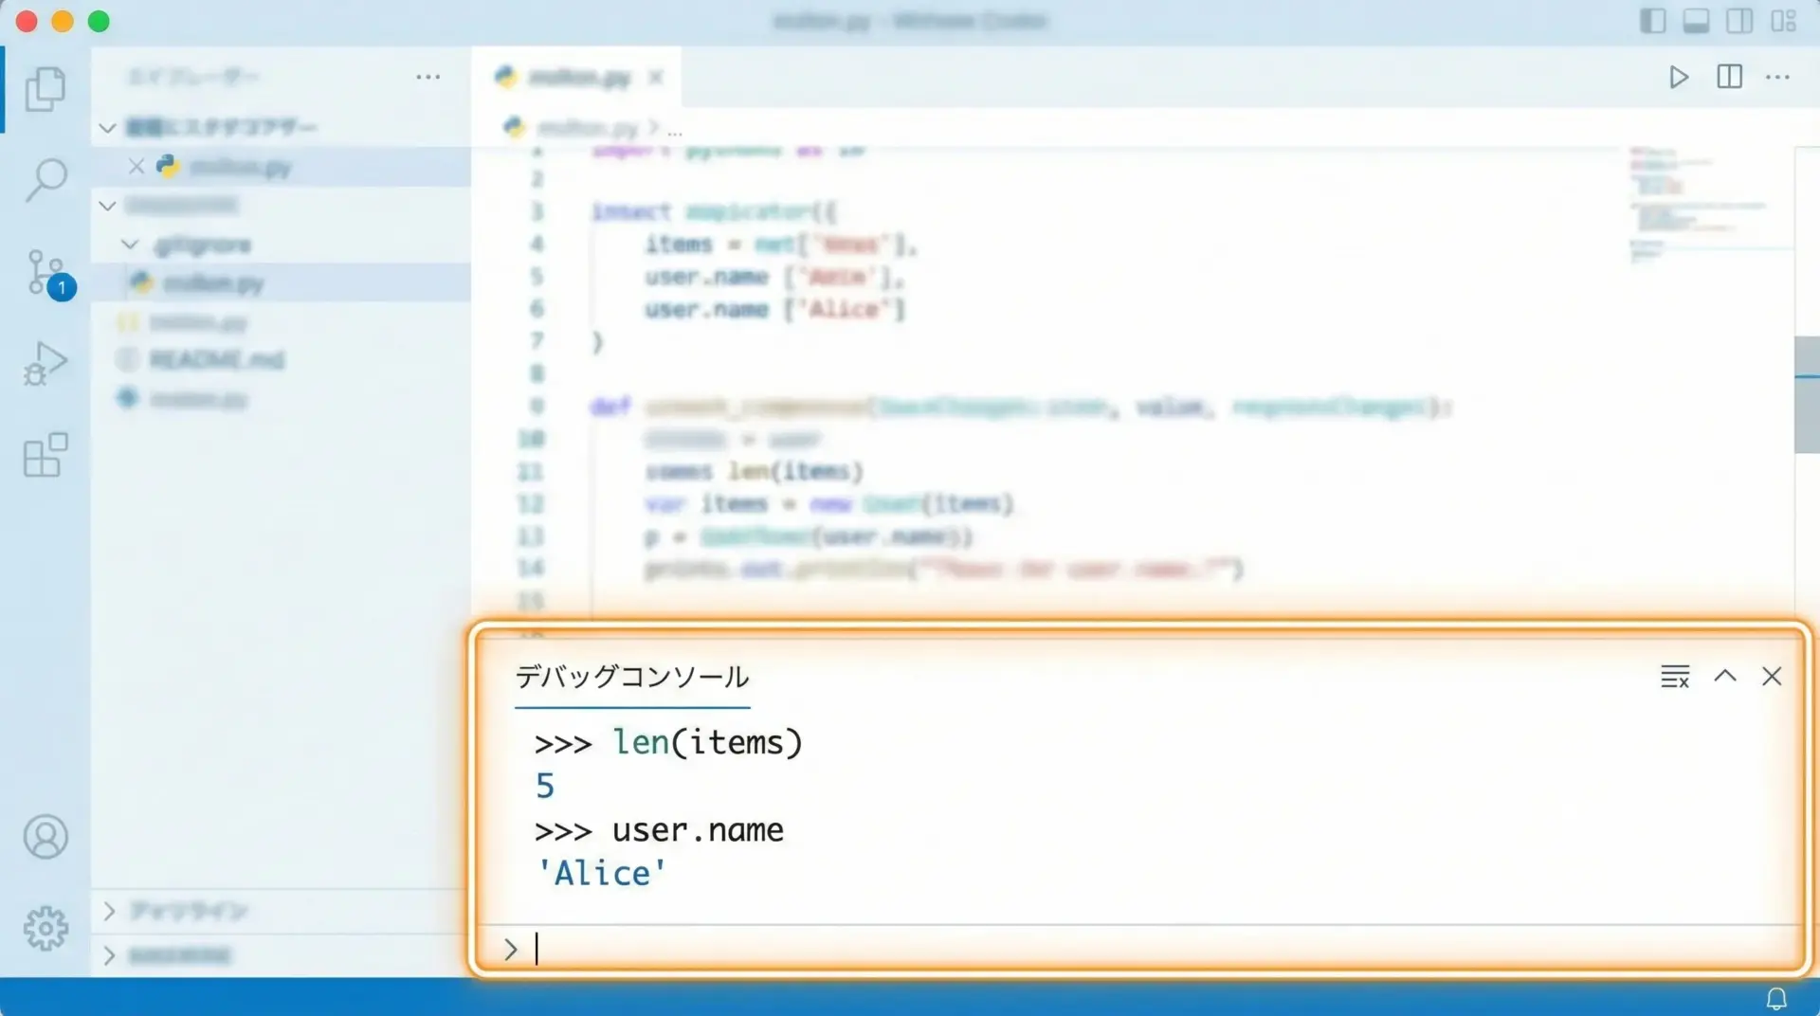Expand the outline section at sidebar bottom
Viewport: 1820px width, 1016px height.
click(x=109, y=911)
